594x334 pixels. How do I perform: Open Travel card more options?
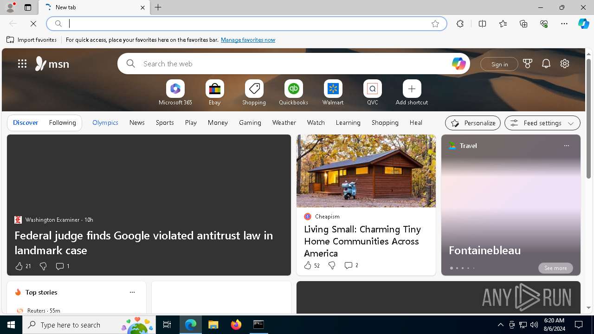pos(566,146)
